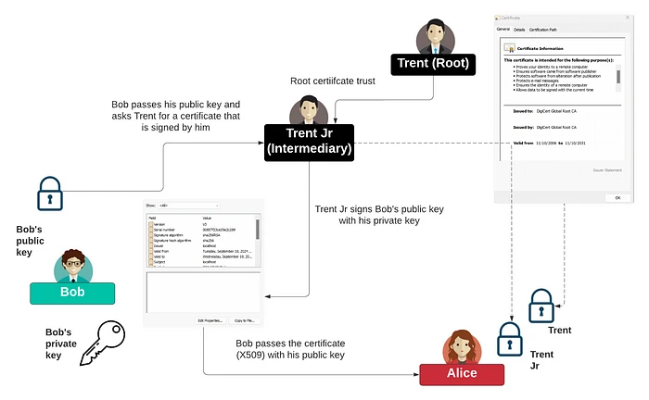649x400 pixels.
Task: Open the Show <All> dropdown
Action: 190,205
